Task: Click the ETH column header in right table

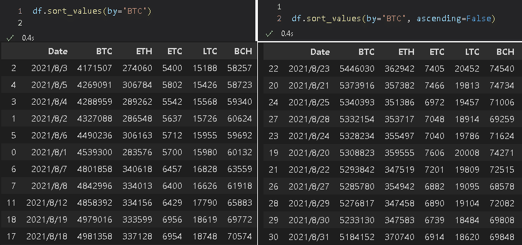Action: pyautogui.click(x=406, y=52)
